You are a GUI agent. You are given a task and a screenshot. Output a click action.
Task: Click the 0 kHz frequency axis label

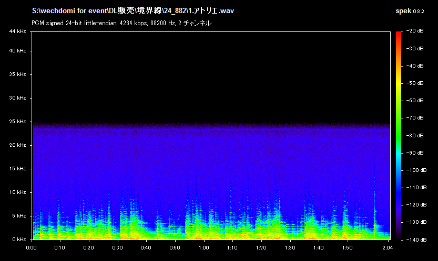coord(19,240)
